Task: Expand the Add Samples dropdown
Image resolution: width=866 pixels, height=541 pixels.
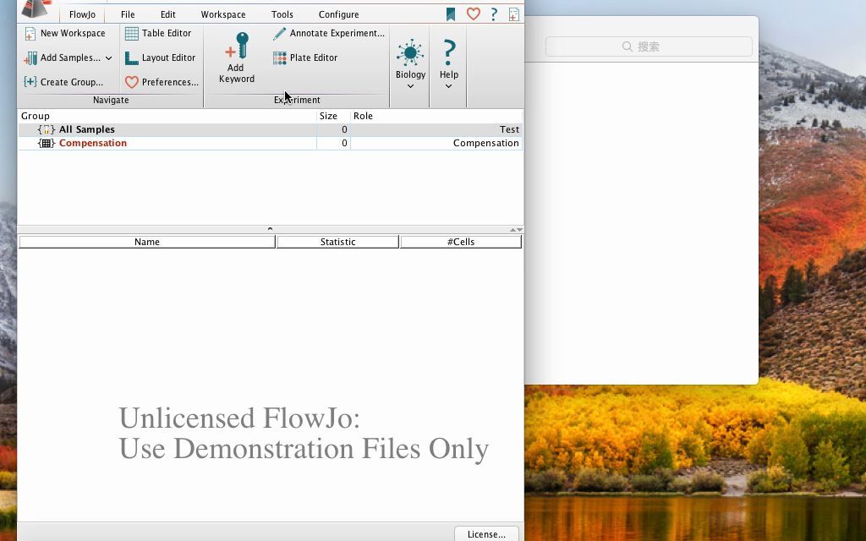Action: pos(108,57)
